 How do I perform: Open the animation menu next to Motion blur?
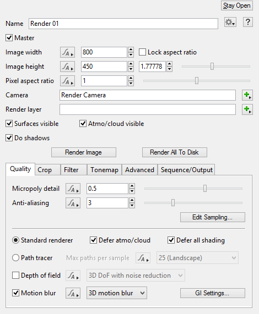point(73,293)
